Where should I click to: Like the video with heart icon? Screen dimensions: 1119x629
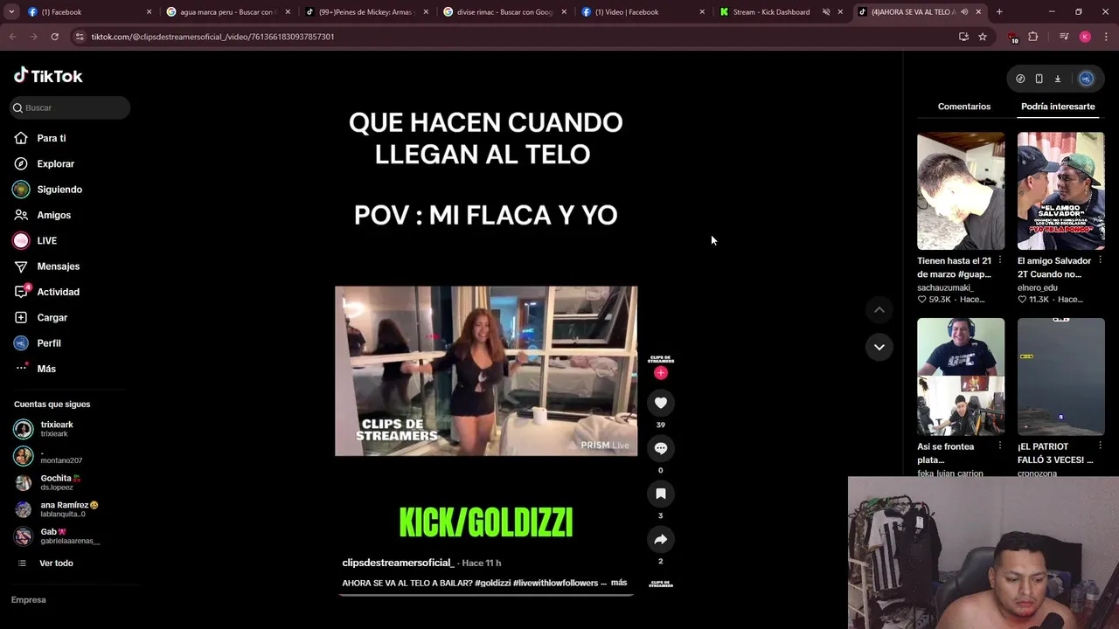[661, 403]
